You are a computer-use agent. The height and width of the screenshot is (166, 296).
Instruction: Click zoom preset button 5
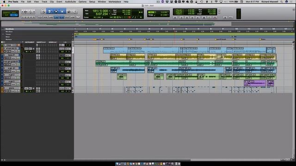coord(34,18)
